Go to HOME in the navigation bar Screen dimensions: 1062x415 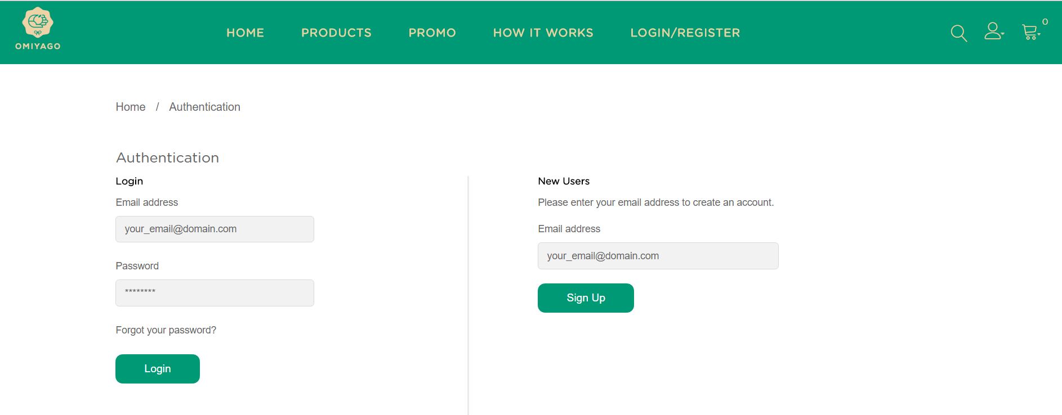pyautogui.click(x=245, y=33)
